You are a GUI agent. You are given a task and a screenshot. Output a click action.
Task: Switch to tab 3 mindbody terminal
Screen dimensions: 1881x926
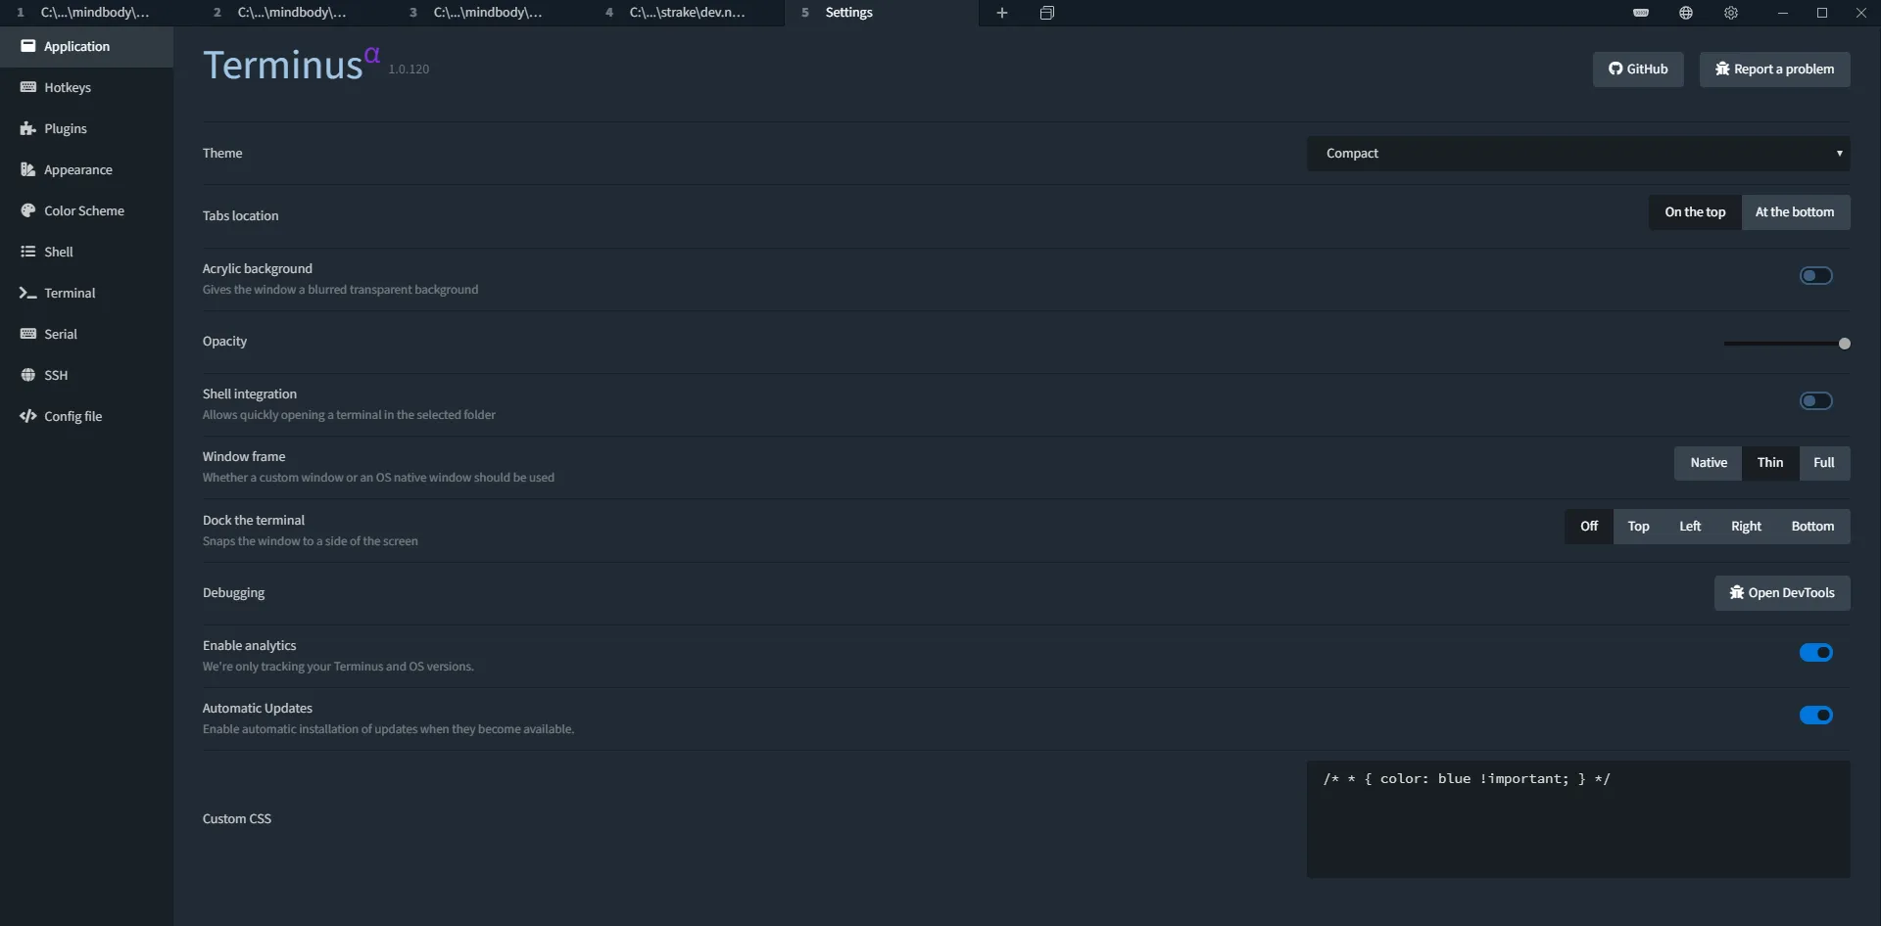(490, 13)
